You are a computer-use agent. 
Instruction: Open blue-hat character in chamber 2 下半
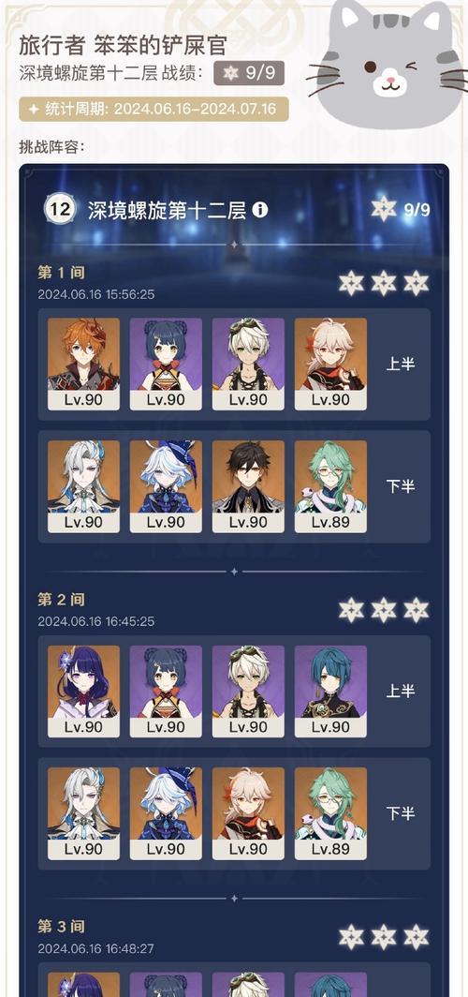pyautogui.click(x=166, y=814)
